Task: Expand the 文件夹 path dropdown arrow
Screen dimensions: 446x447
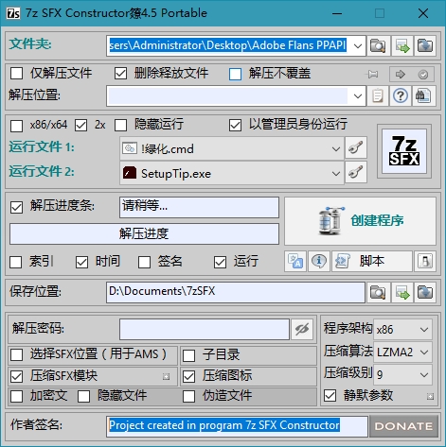Action: click(358, 46)
